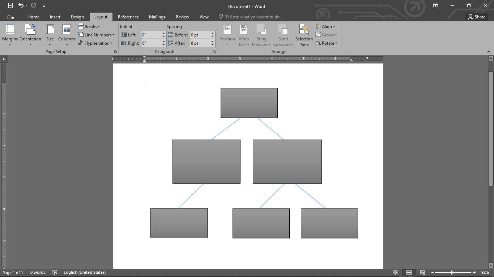Screen dimensions: 494x277
Task: Open the Selection Pane
Action: click(304, 35)
